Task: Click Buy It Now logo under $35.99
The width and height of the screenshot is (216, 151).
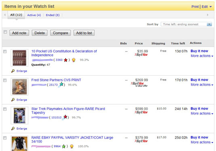Action: (x=141, y=55)
